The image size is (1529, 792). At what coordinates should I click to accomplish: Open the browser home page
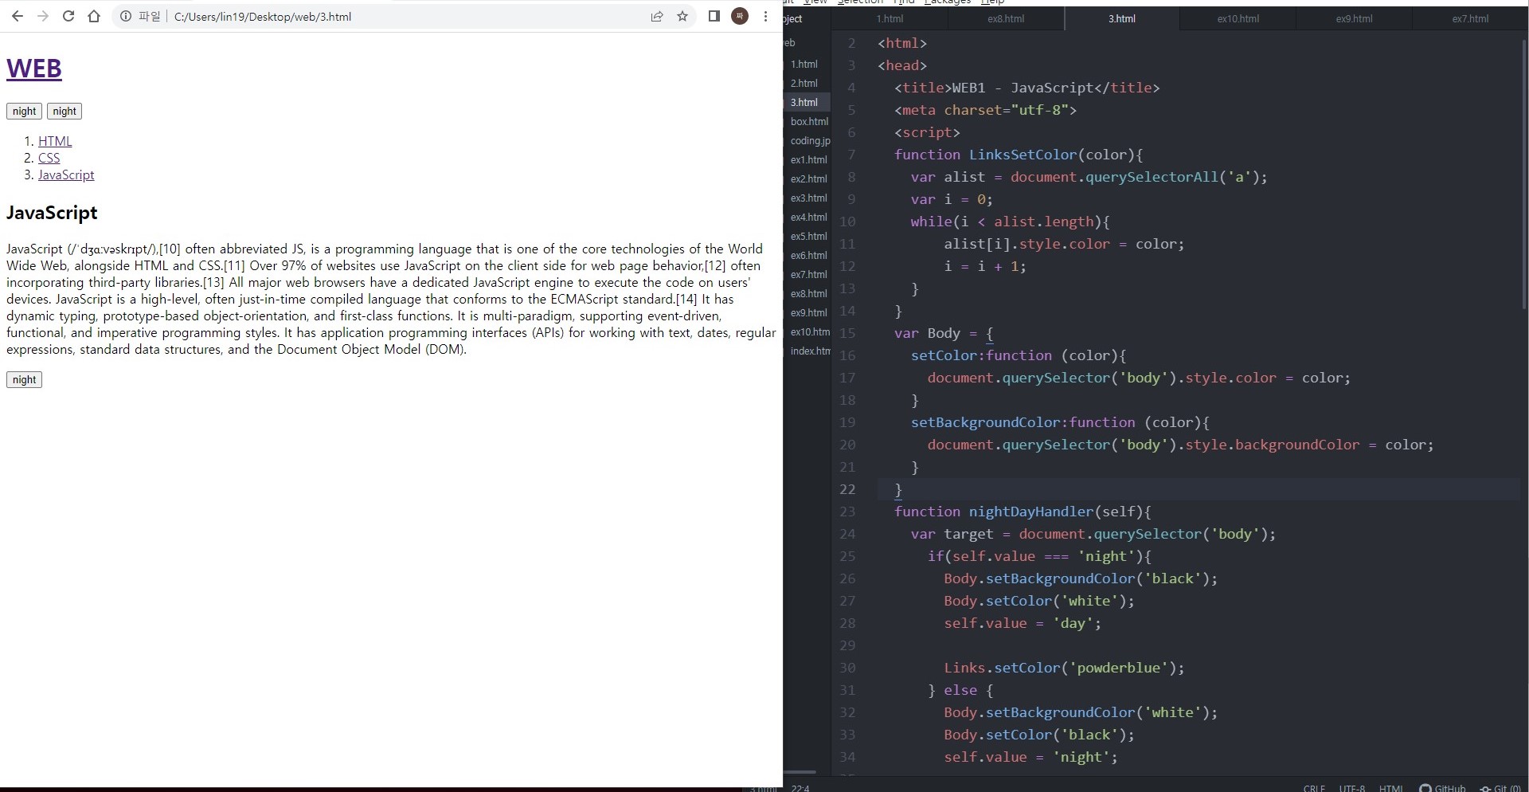(94, 16)
